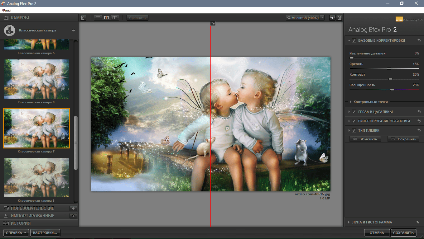
Task: Click the split-line rotate handle icon
Action: (x=213, y=23)
